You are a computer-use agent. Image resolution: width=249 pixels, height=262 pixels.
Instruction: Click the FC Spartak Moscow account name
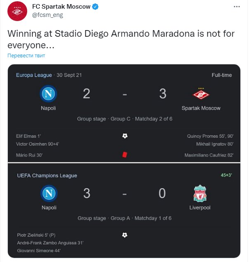[61, 7]
